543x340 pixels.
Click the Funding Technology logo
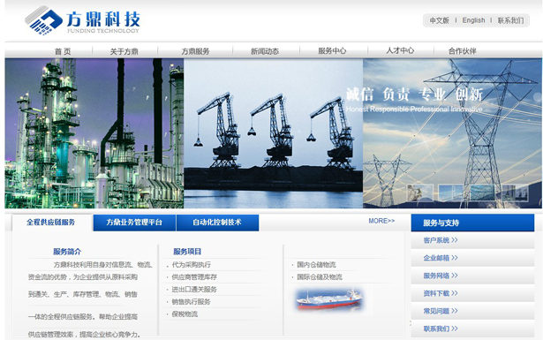(x=82, y=20)
